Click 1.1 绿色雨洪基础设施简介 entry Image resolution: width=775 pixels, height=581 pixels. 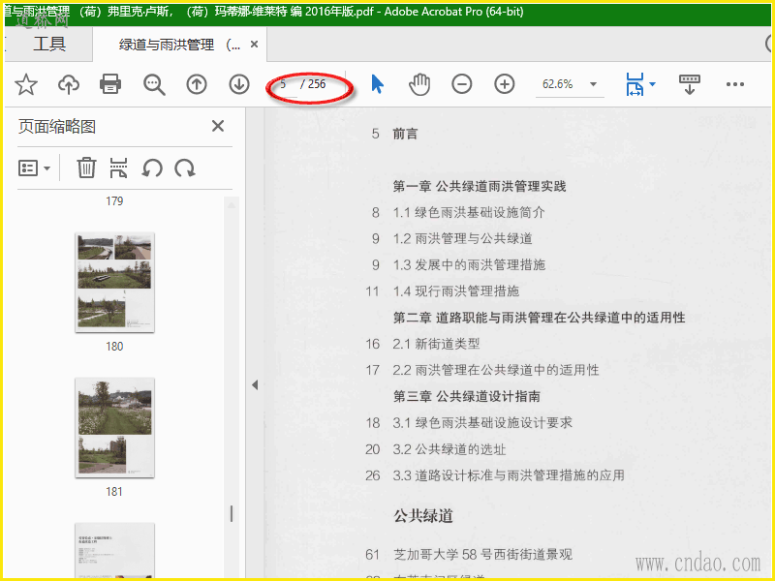[x=469, y=212]
